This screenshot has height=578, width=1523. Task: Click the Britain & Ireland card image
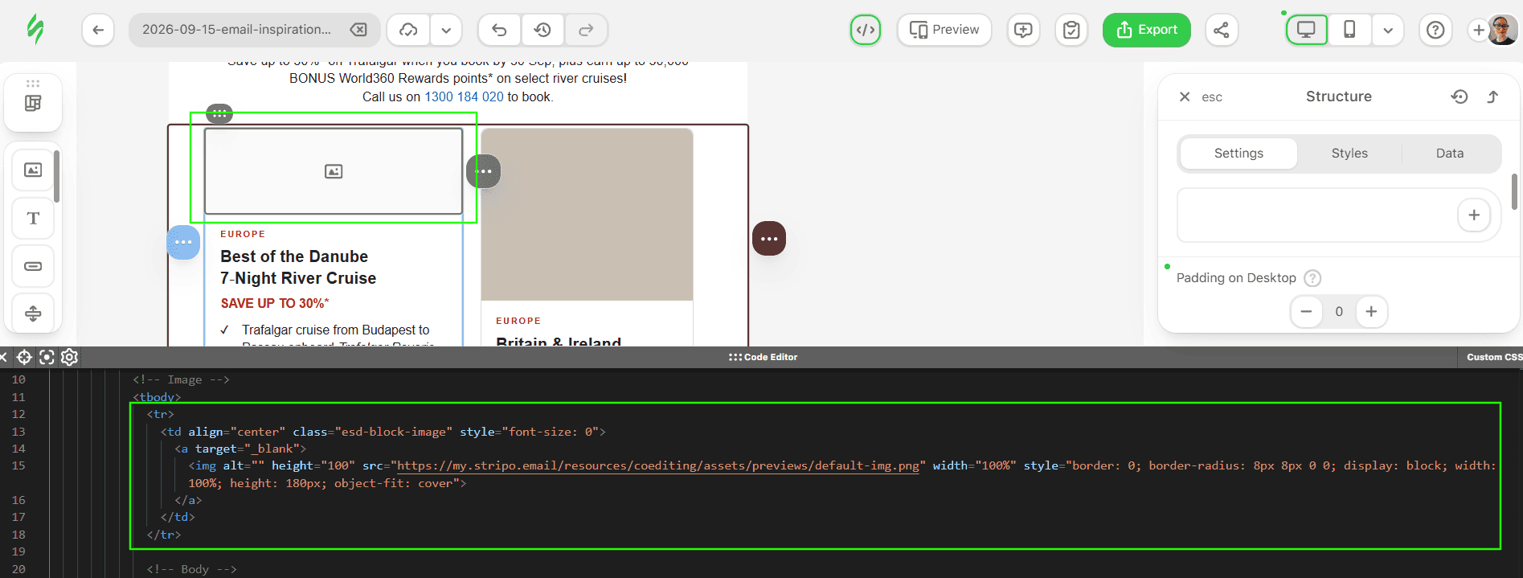587,215
